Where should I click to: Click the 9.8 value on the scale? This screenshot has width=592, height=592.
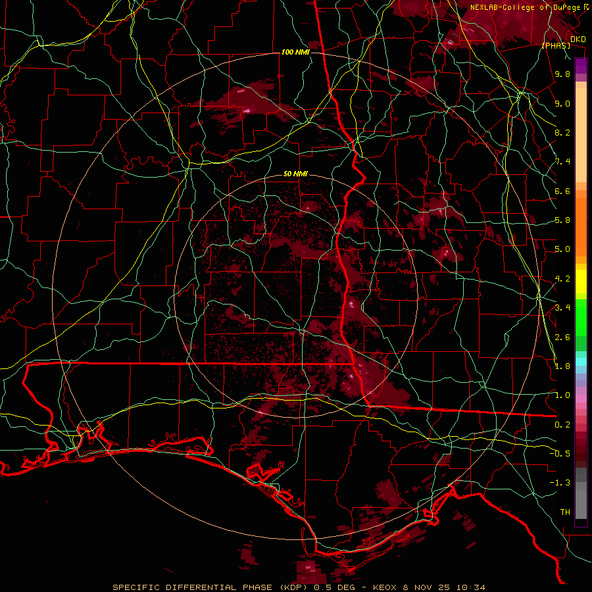click(562, 74)
